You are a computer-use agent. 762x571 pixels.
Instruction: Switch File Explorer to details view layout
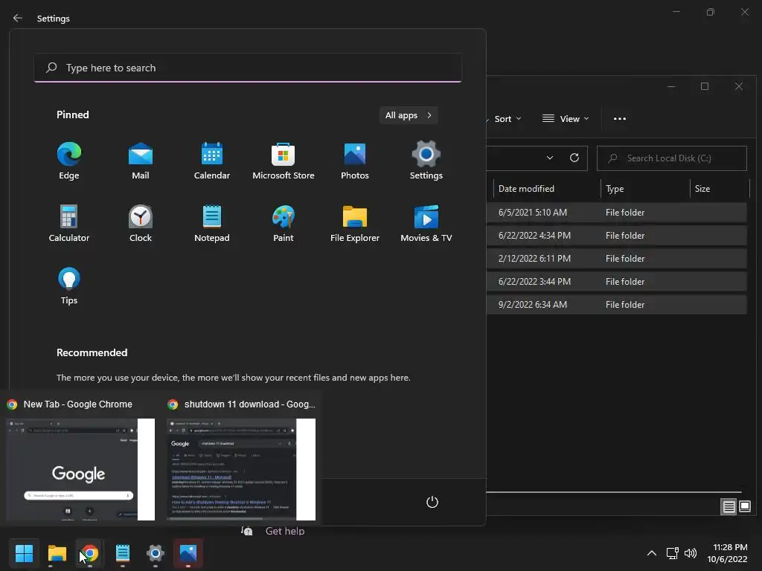(729, 507)
